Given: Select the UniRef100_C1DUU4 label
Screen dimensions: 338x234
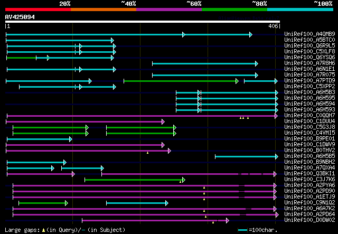Looking at the screenshot, I should coord(309,121).
